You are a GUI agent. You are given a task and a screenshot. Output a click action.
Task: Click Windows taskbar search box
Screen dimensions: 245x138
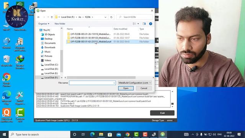pos(39,135)
